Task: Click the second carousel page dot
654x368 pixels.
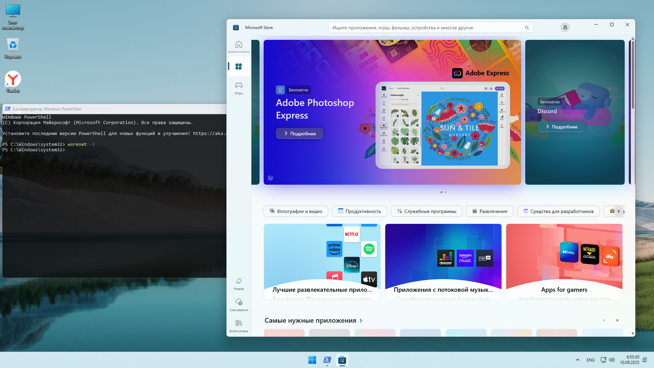Action: [x=446, y=192]
